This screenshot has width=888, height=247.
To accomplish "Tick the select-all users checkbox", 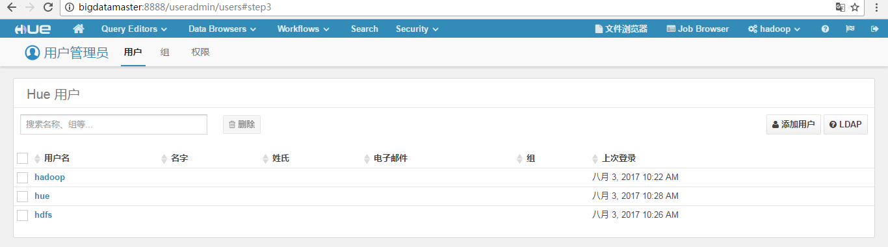I will tap(23, 158).
